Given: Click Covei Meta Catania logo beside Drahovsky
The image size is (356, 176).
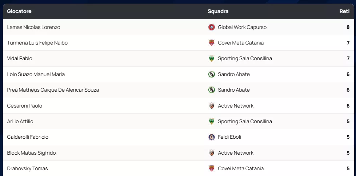Looking at the screenshot, I should click(211, 168).
